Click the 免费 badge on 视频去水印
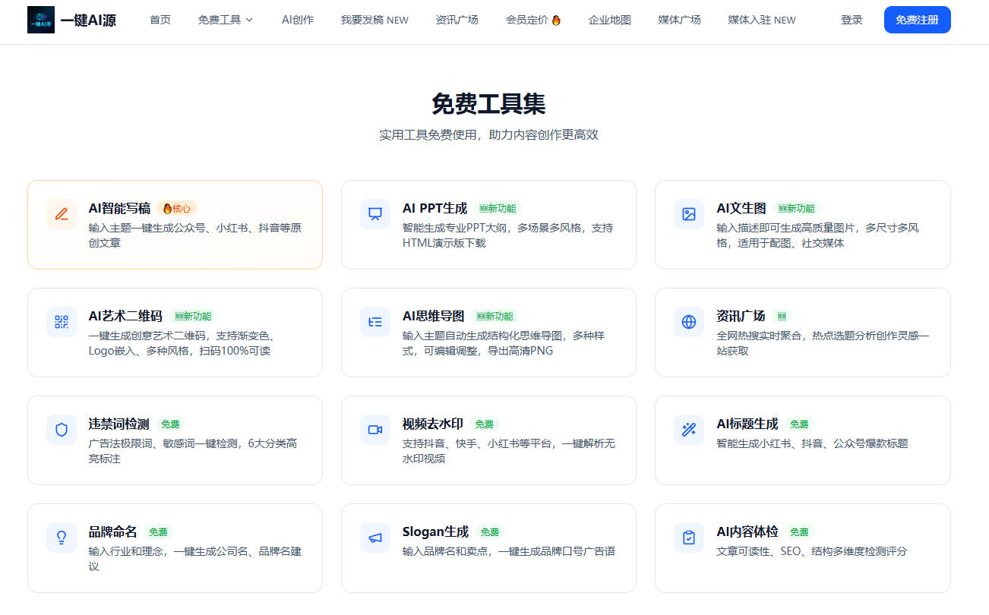The height and width of the screenshot is (615, 989). [x=485, y=424]
